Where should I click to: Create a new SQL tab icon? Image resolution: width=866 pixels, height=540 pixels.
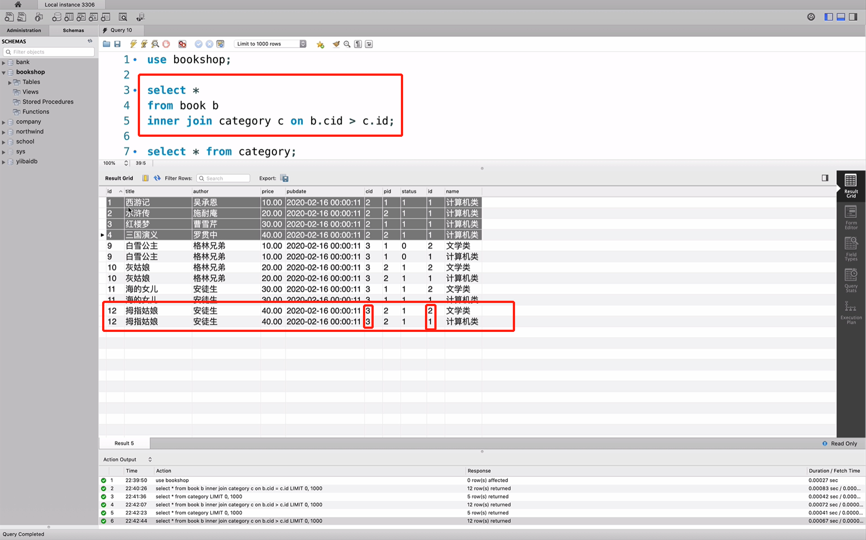tap(9, 17)
